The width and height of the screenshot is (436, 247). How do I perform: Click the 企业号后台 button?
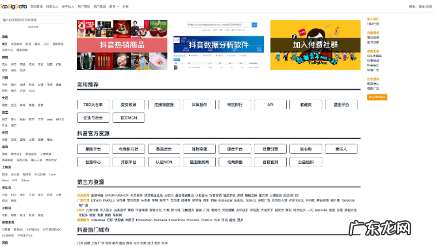93,118
